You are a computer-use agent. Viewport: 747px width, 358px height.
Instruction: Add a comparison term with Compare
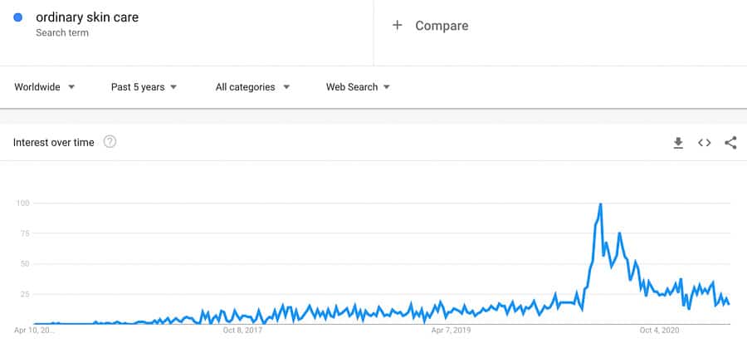coord(441,26)
